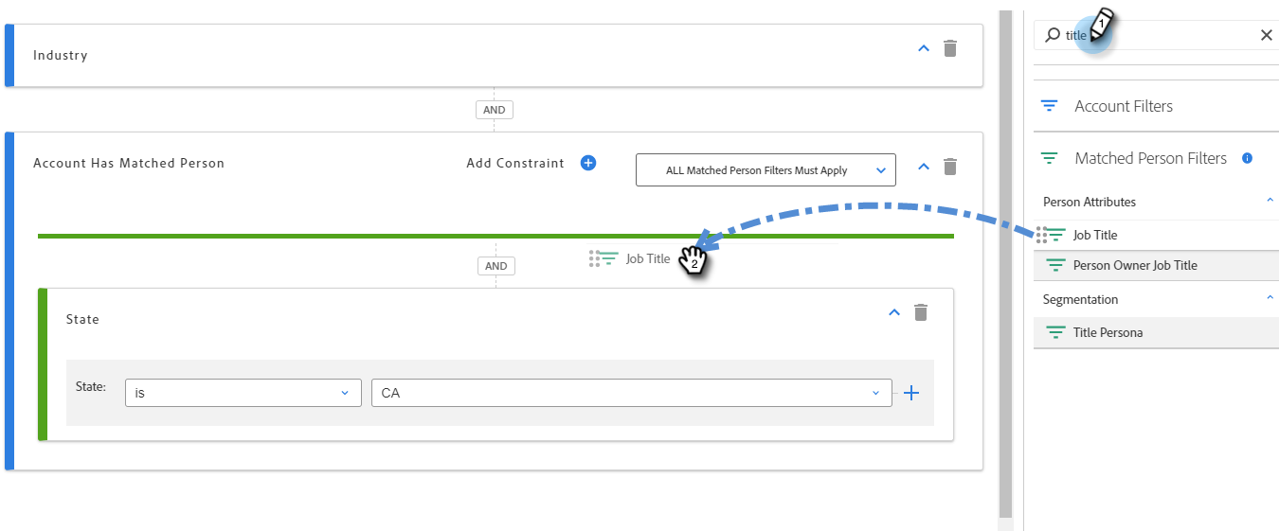Select the Person Owner Job Title filter
Image resolution: width=1279 pixels, height=531 pixels.
[1135, 265]
